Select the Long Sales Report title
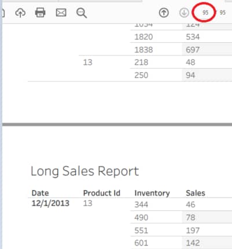The width and height of the screenshot is (232, 249). point(84,171)
